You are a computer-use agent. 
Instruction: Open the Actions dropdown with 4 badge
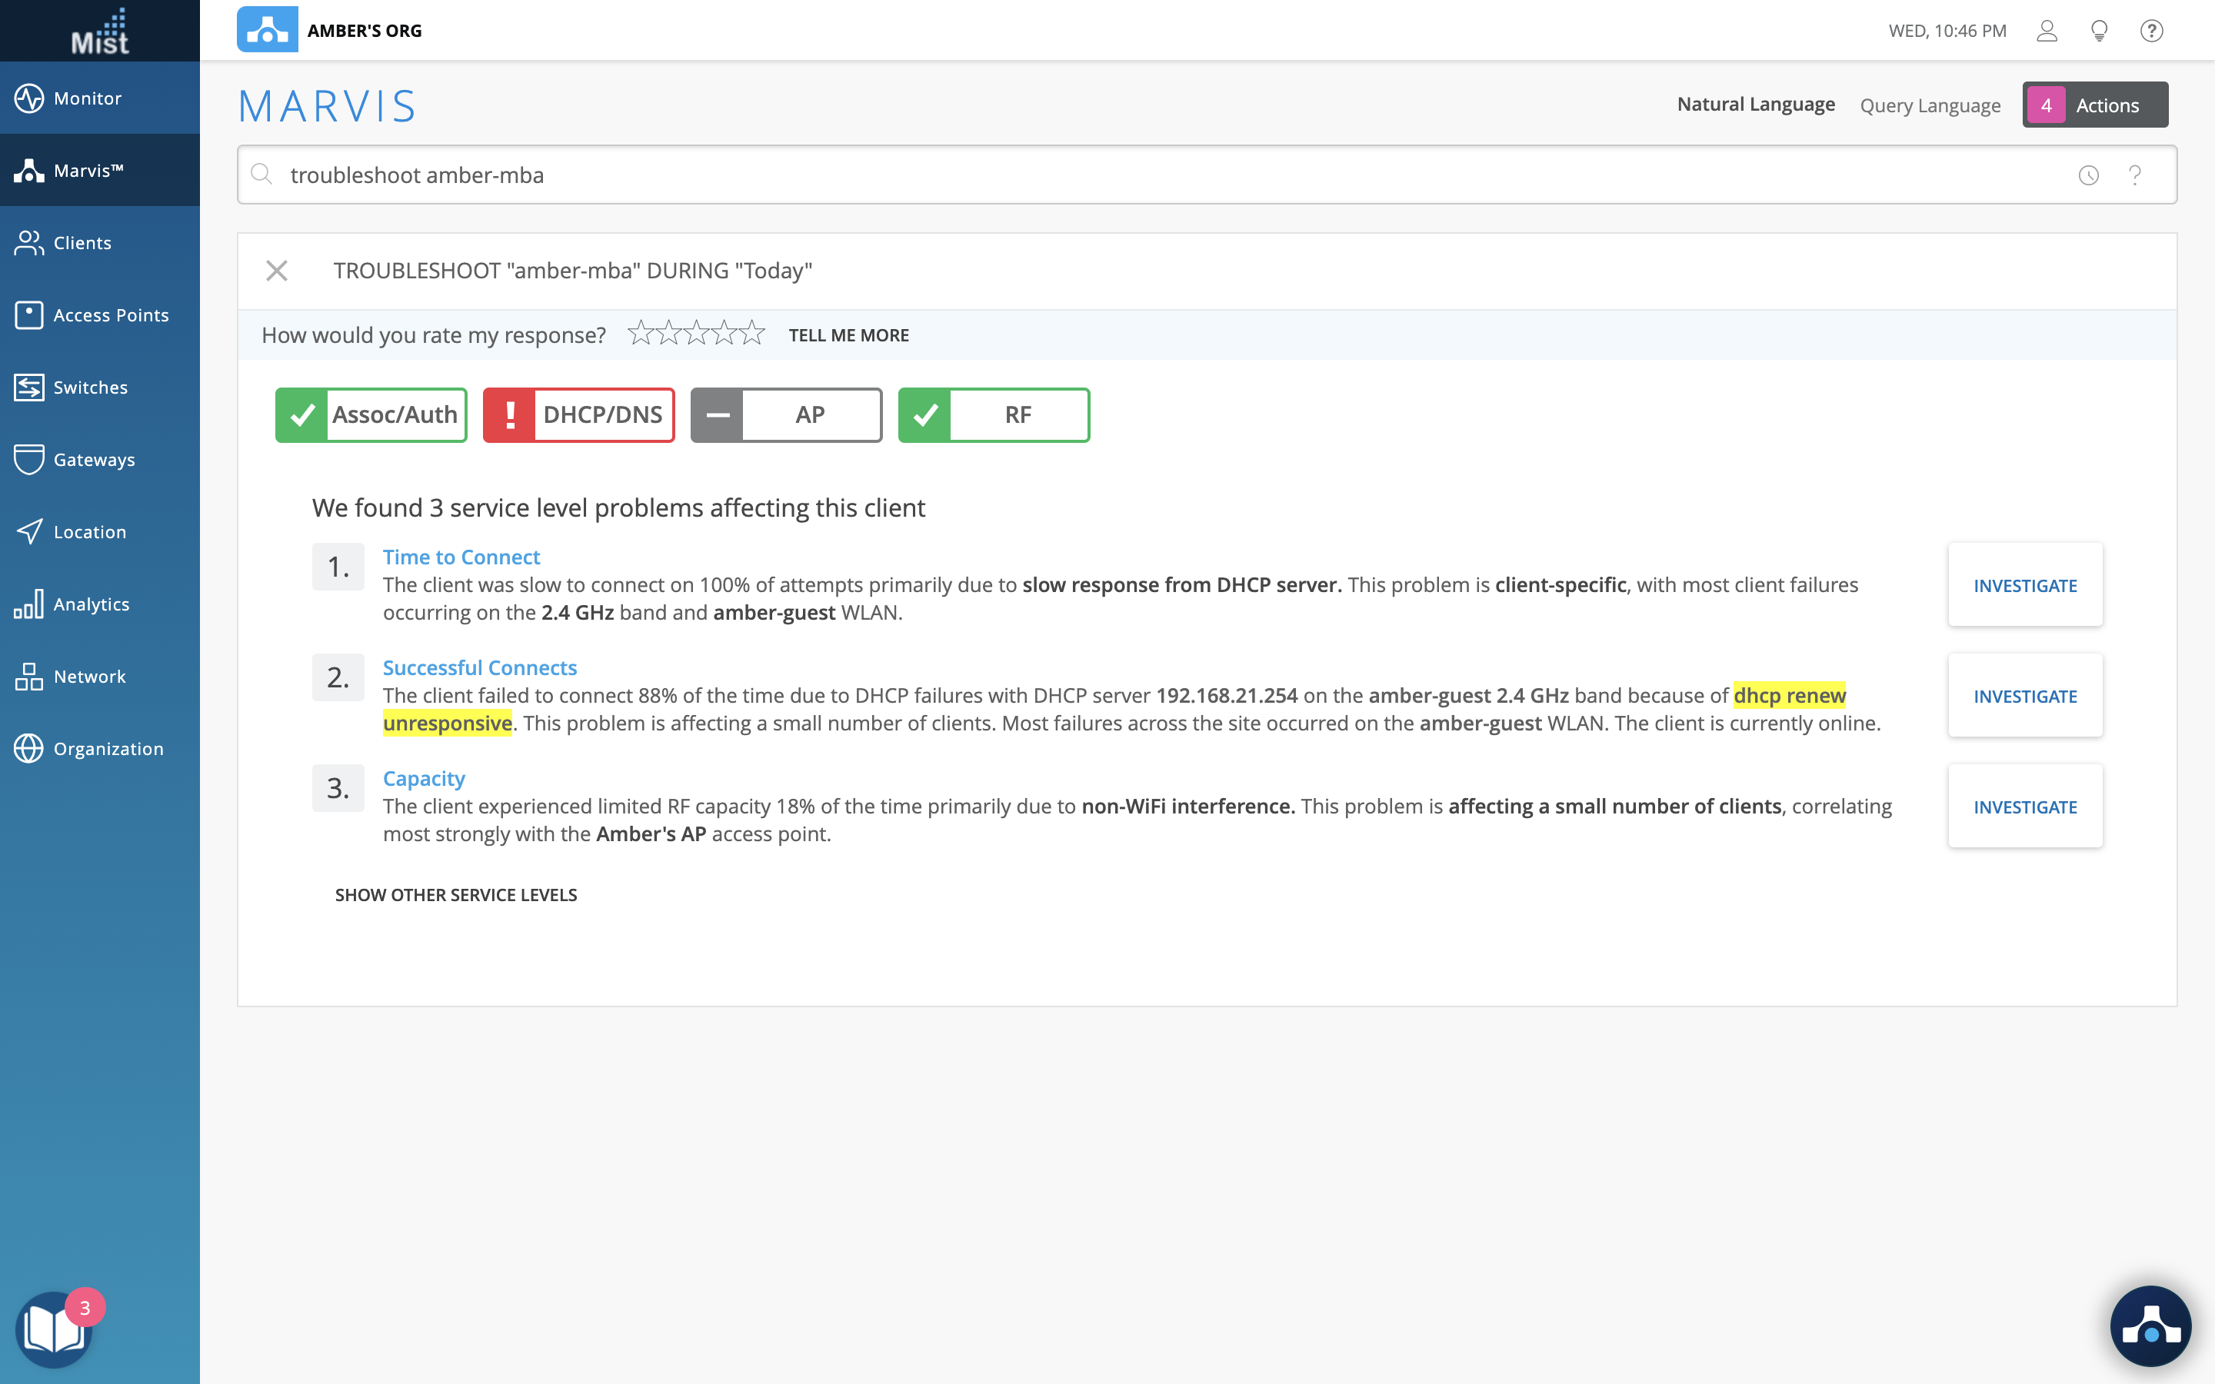point(2094,105)
